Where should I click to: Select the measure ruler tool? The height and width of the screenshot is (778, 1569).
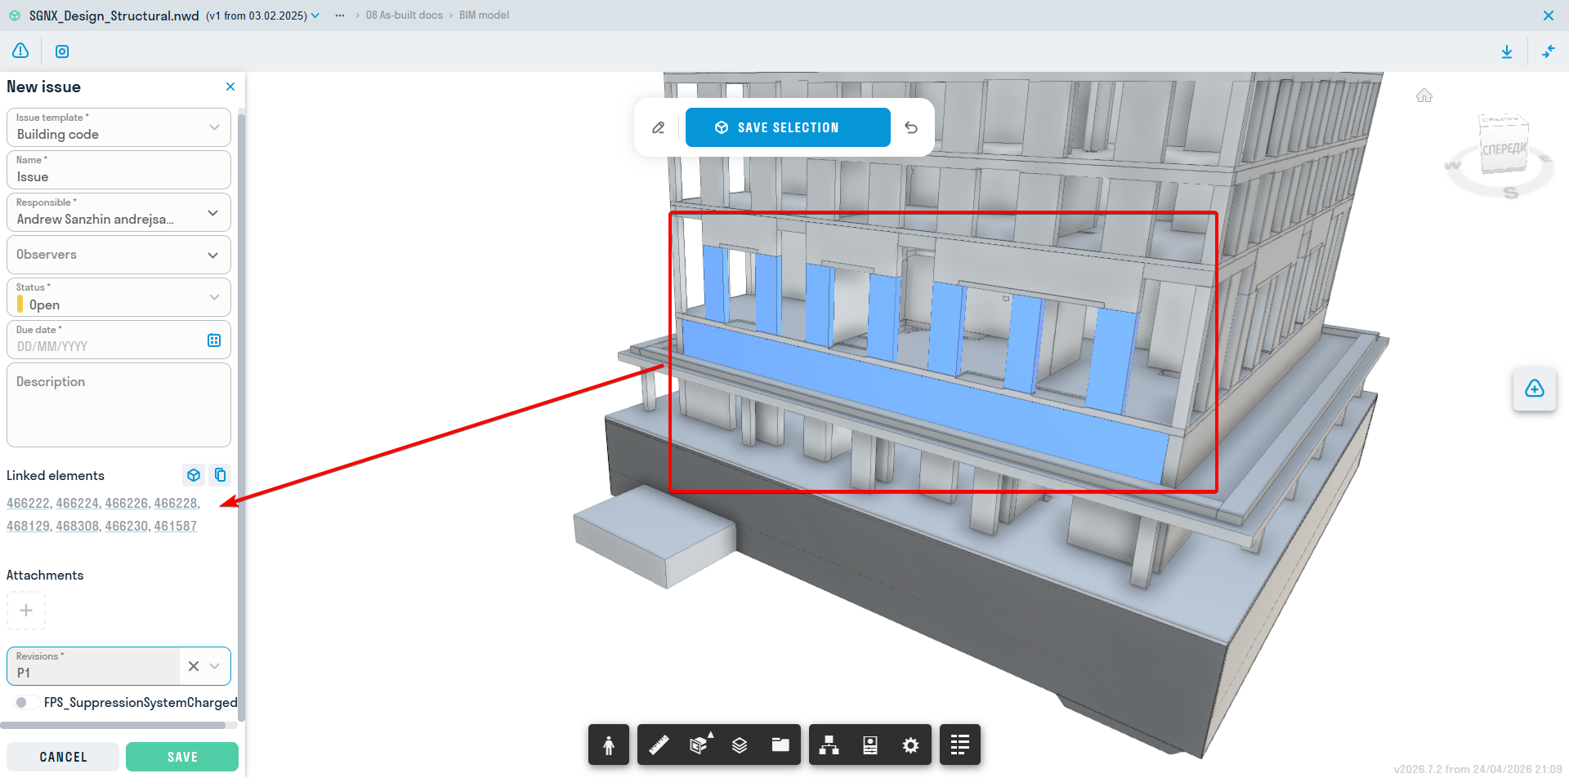tap(659, 745)
